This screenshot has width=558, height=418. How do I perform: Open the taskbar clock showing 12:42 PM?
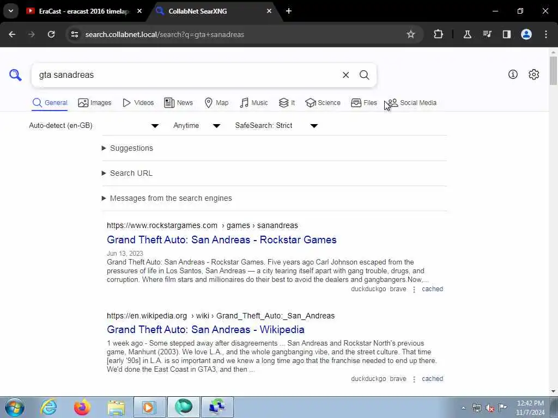point(530,407)
